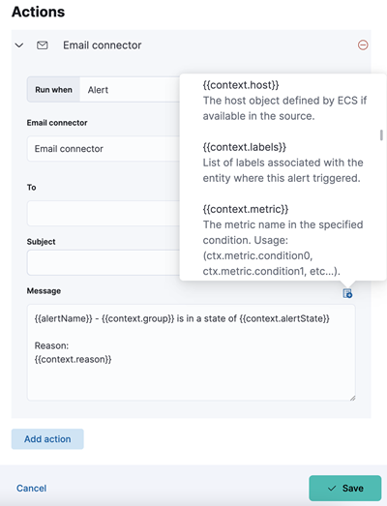Click the host object ECS description text
This screenshot has width=387, height=506.
284,108
